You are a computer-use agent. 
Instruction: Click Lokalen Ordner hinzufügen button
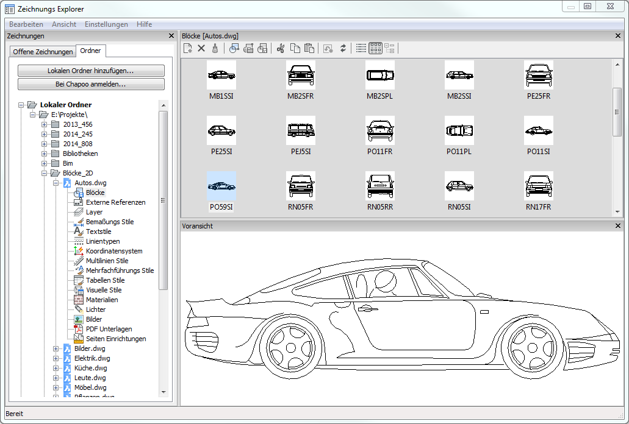click(91, 71)
